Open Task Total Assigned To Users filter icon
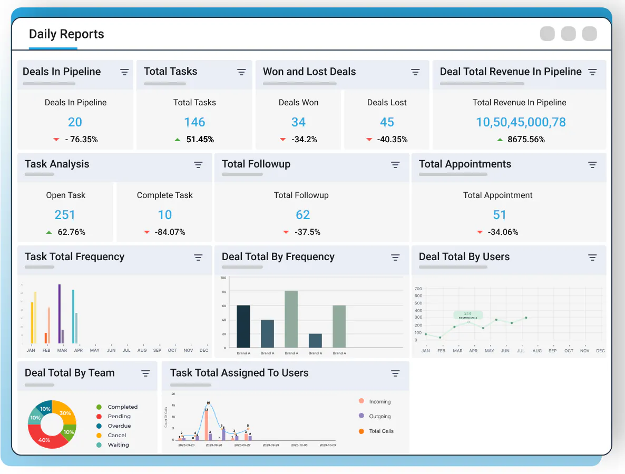The height and width of the screenshot is (474, 625). click(x=395, y=373)
